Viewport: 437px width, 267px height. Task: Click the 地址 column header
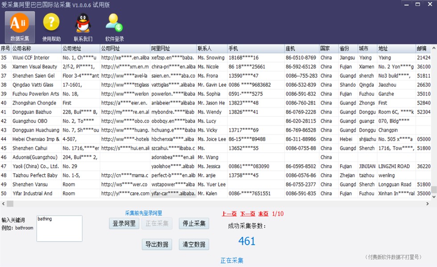tap(396, 49)
